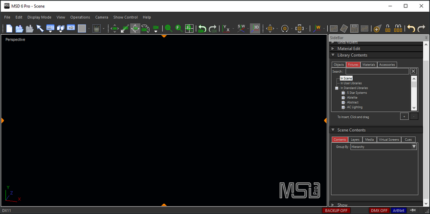Image resolution: width=430 pixels, height=214 pixels.
Task: Expand the 5 Star Systems library node
Action: [343, 93]
